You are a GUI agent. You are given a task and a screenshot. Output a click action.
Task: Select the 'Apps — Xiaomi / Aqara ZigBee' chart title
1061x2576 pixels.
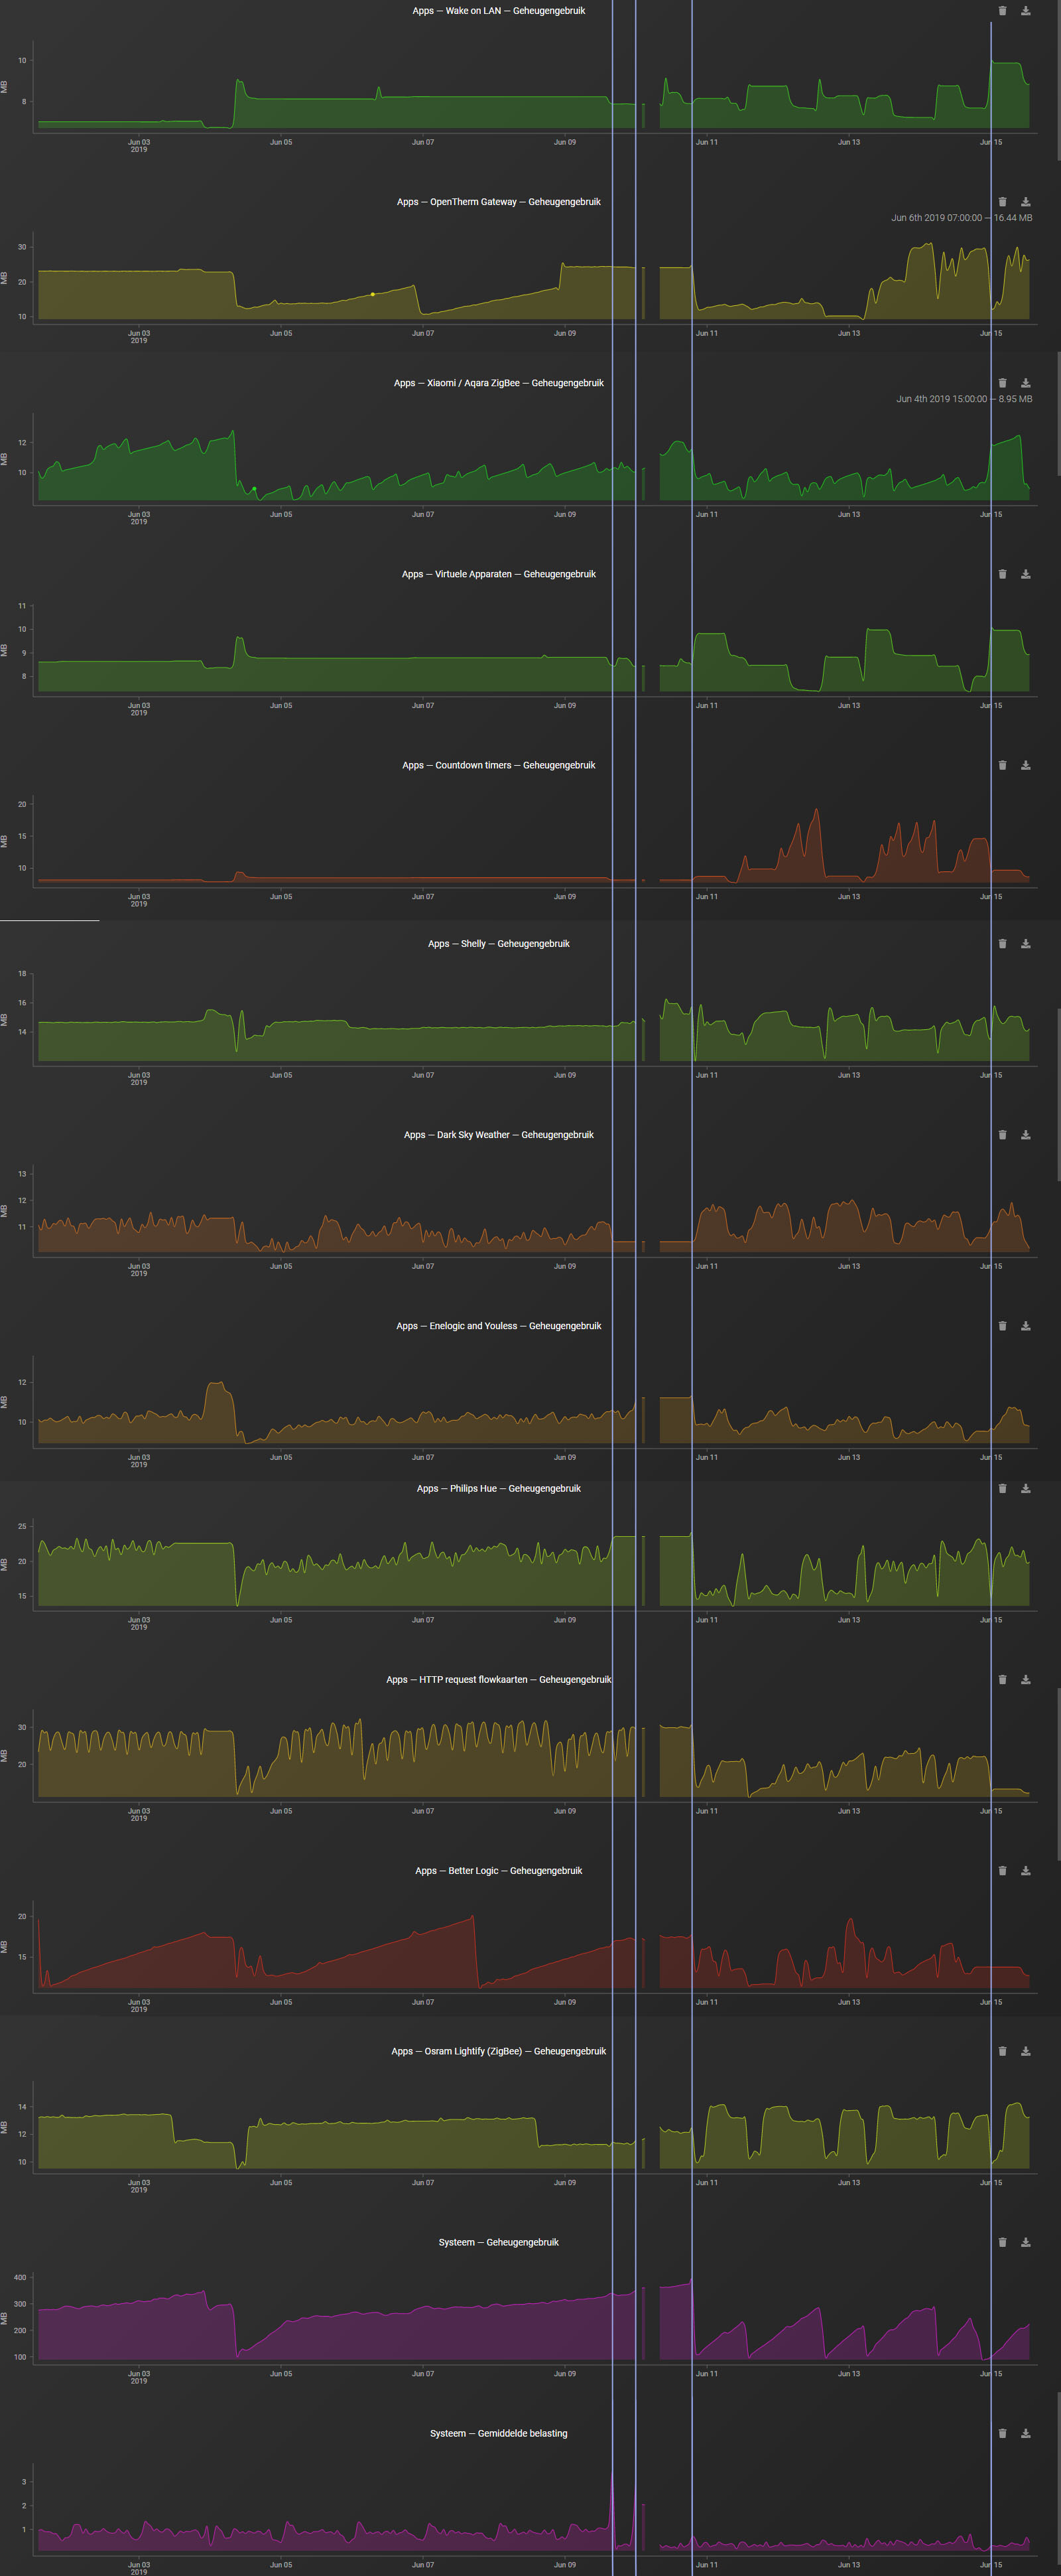[499, 383]
